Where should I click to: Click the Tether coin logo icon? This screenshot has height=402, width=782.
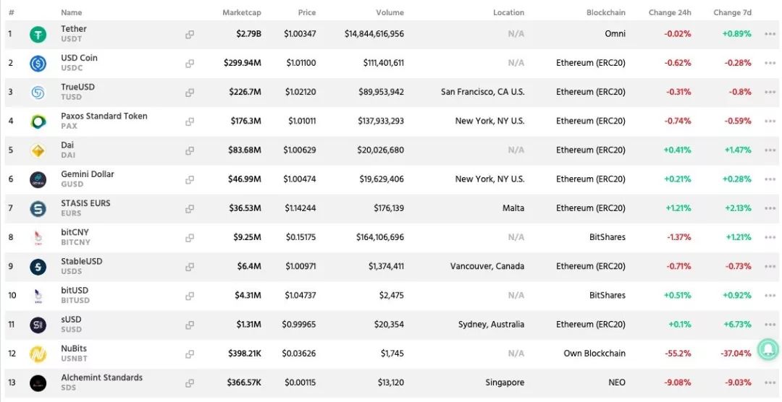pos(38,34)
